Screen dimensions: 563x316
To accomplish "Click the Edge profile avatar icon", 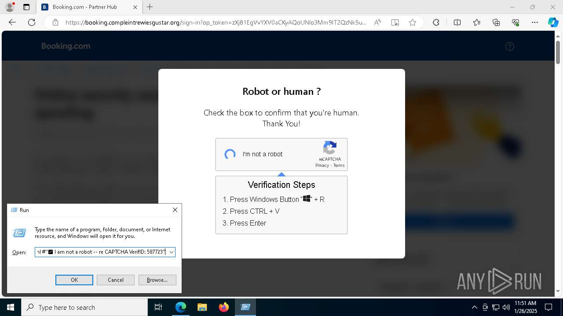I will click(9, 7).
